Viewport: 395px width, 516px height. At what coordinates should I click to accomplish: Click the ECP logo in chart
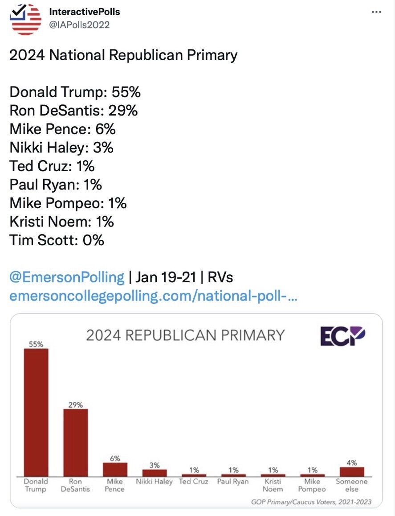(342, 336)
